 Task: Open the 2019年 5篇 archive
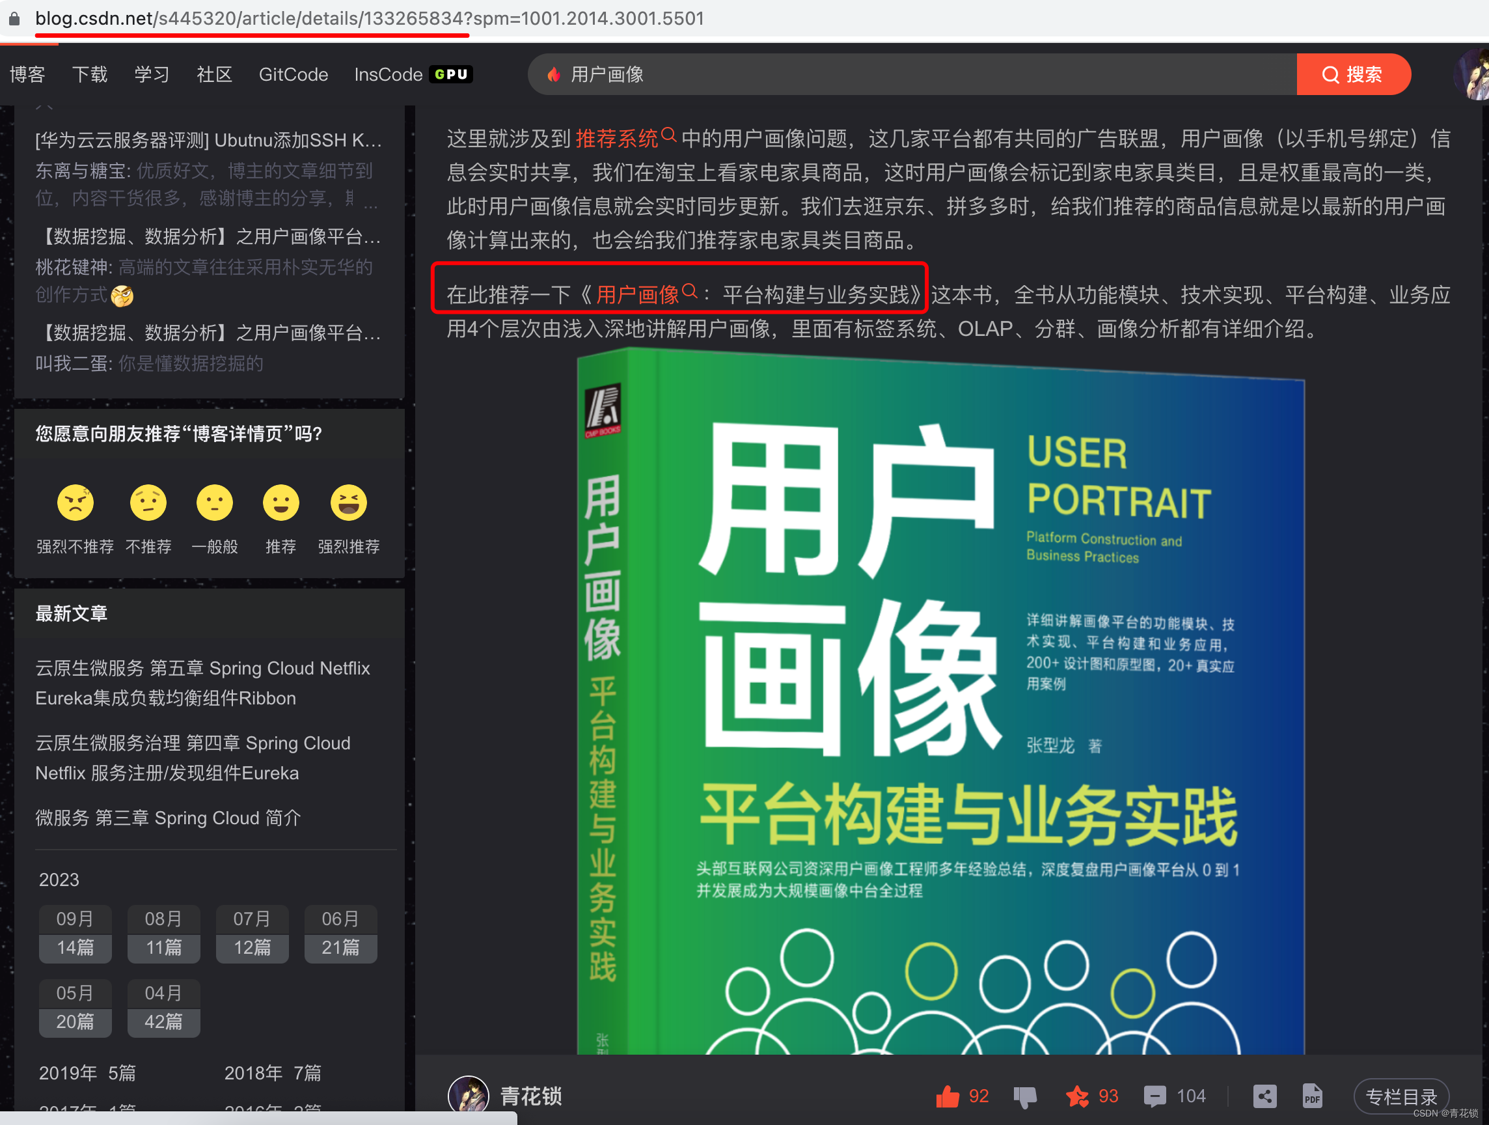tap(87, 1073)
